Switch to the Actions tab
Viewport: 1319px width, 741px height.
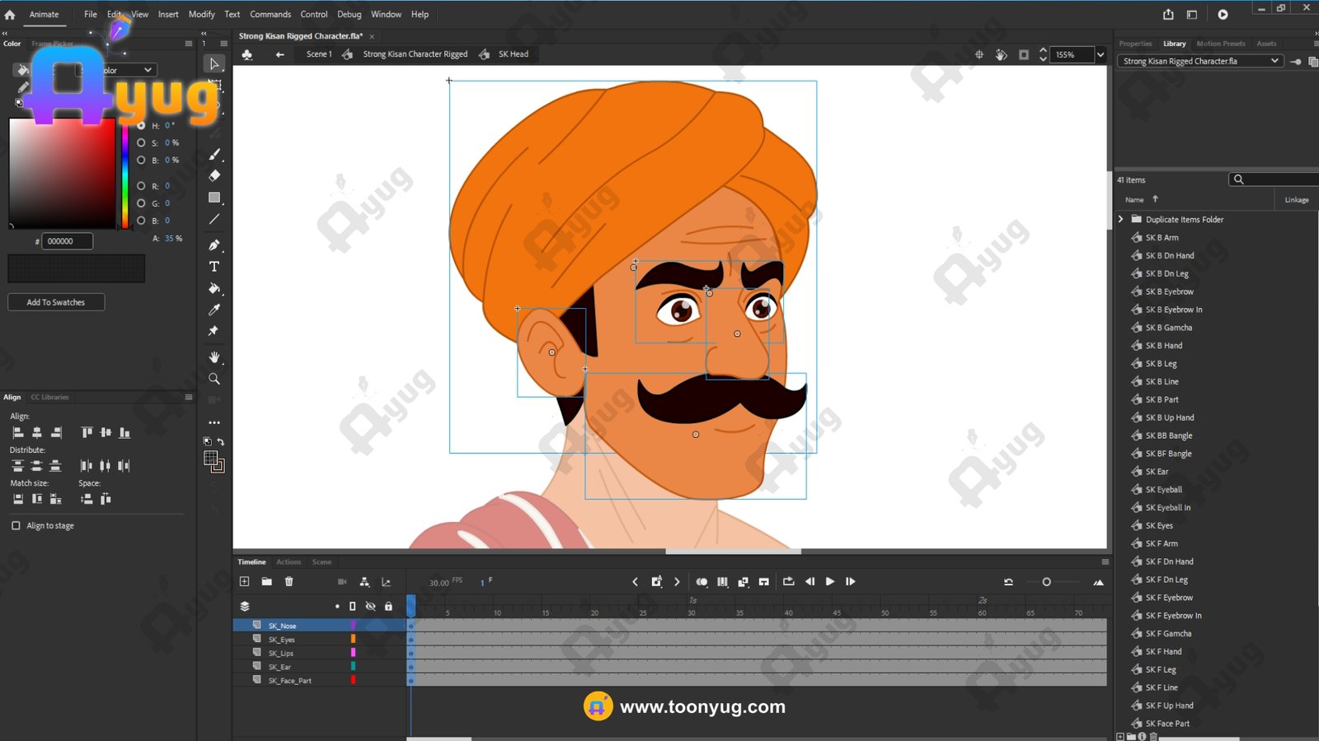pyautogui.click(x=289, y=562)
